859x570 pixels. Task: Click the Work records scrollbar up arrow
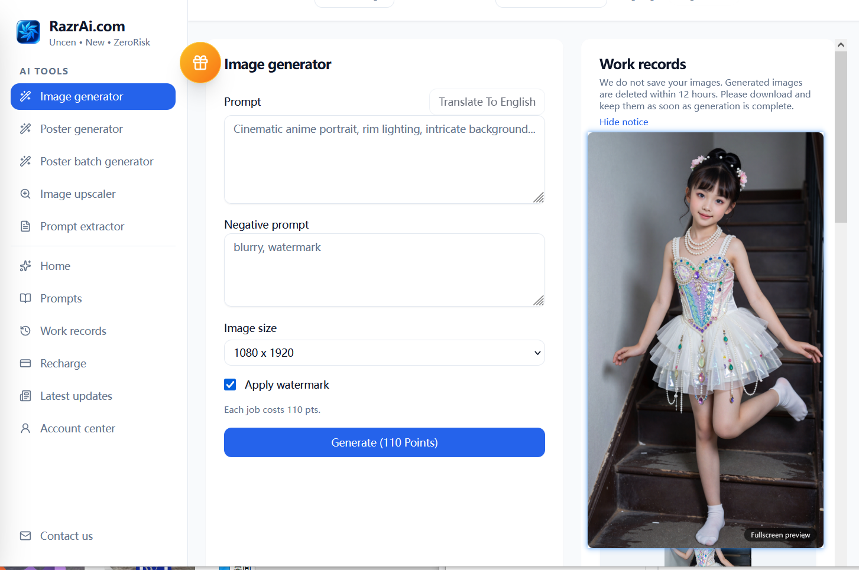tap(841, 45)
